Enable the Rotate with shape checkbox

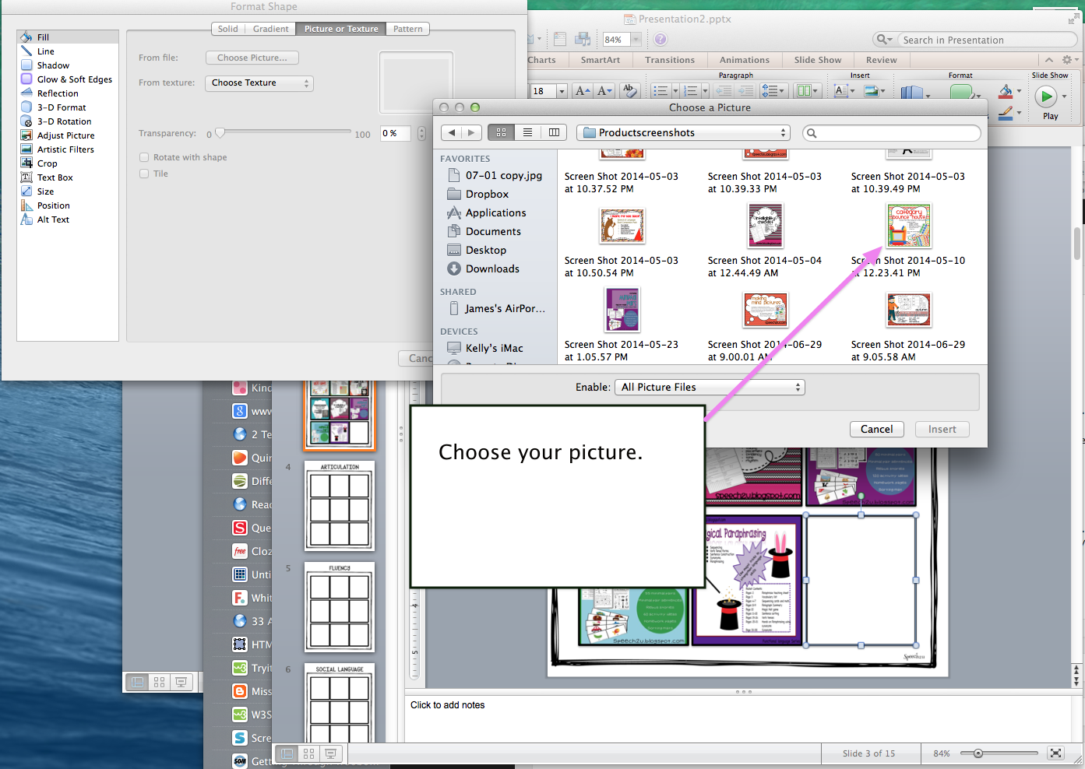pos(144,157)
